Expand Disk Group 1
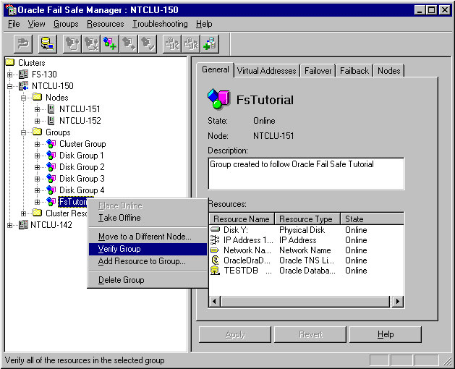The width and height of the screenshot is (455, 369). point(37,156)
